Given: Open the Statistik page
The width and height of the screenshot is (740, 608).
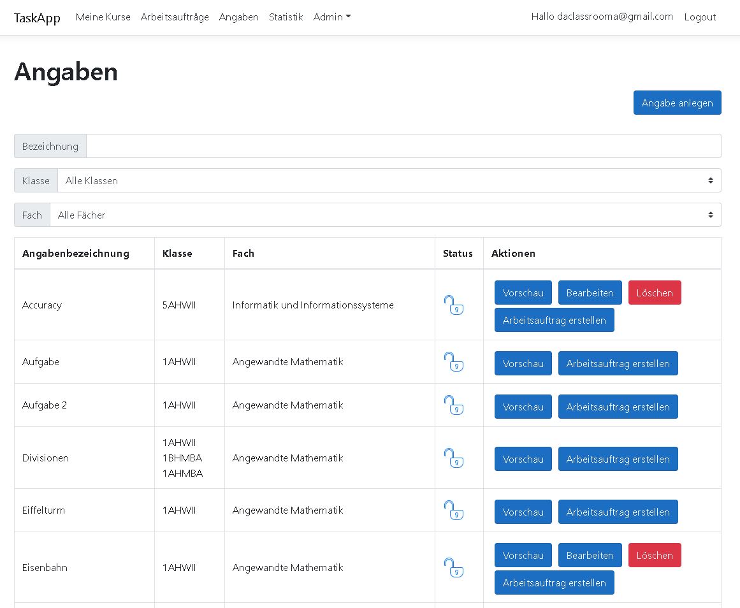Looking at the screenshot, I should 286,17.
